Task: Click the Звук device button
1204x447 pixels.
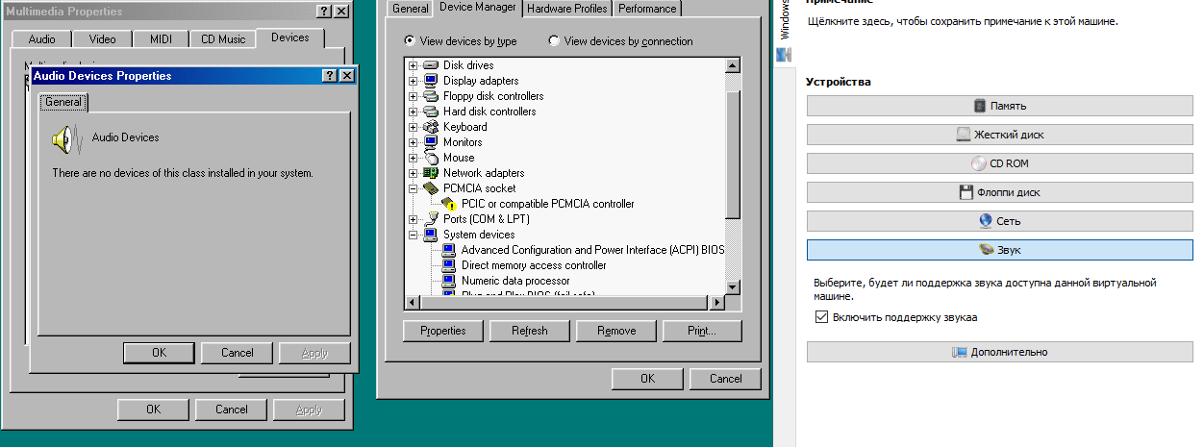Action: 1000,250
